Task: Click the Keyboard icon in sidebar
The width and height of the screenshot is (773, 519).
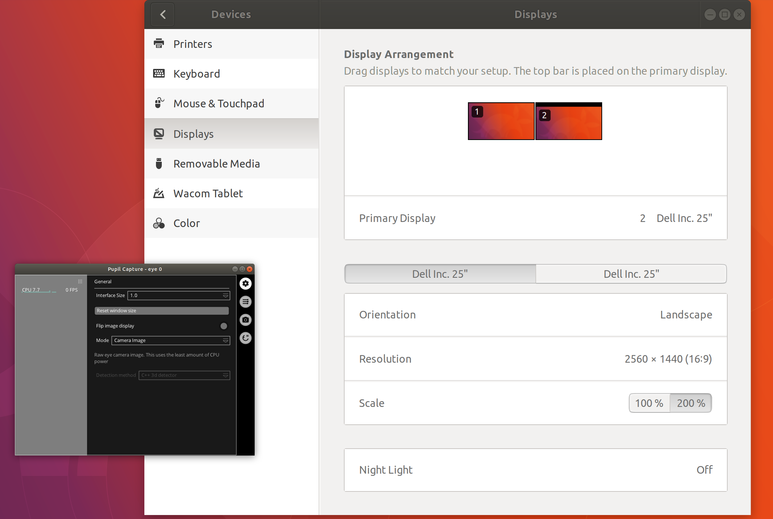Action: pos(159,73)
